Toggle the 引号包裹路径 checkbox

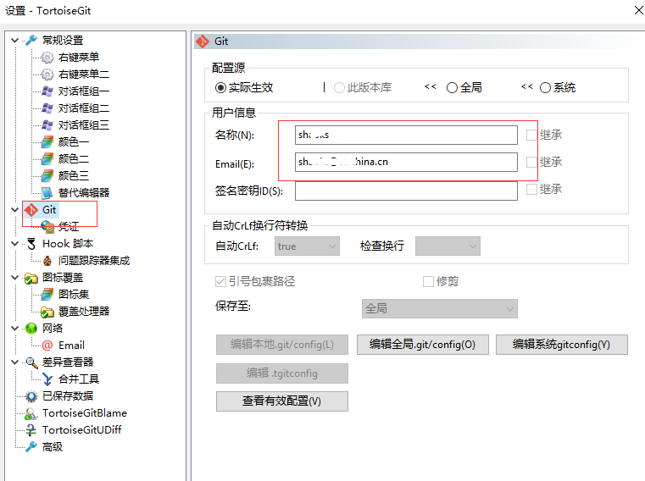pos(221,281)
